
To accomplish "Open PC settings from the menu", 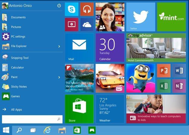I will [x=18, y=37].
